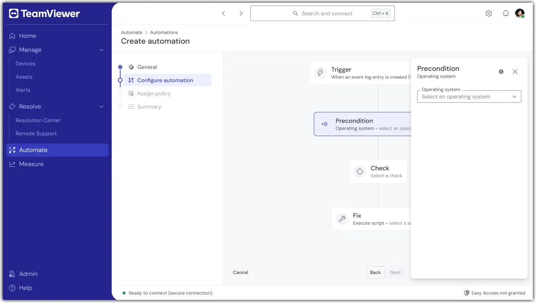This screenshot has width=536, height=303.
Task: Select the Configure automation step
Action: click(x=167, y=80)
